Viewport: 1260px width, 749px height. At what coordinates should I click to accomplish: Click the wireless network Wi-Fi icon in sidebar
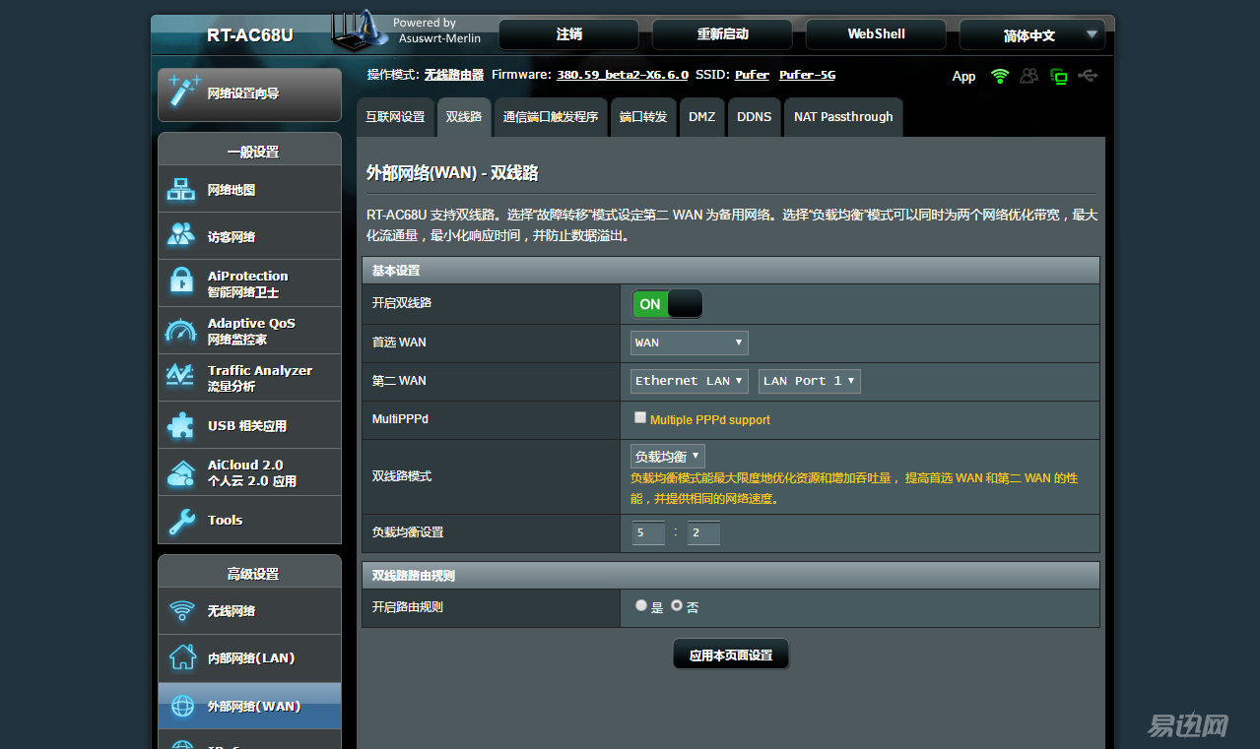click(x=181, y=611)
